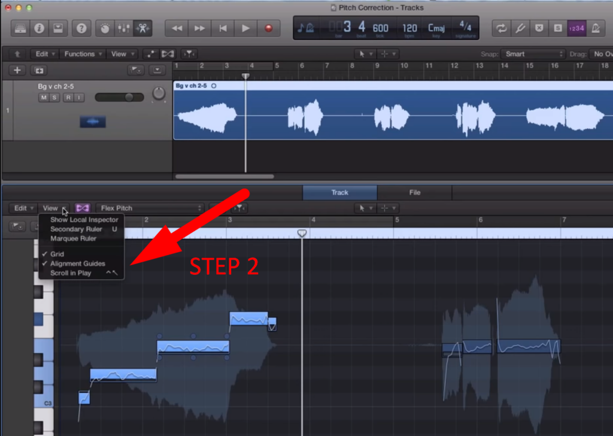Choose Secondary Ruler in the View menu

click(77, 229)
